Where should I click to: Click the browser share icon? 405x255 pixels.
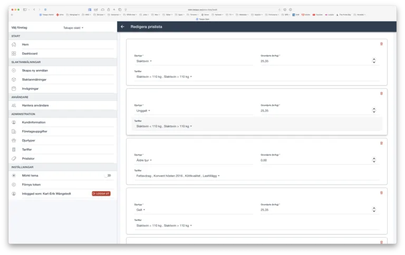coord(109,9)
